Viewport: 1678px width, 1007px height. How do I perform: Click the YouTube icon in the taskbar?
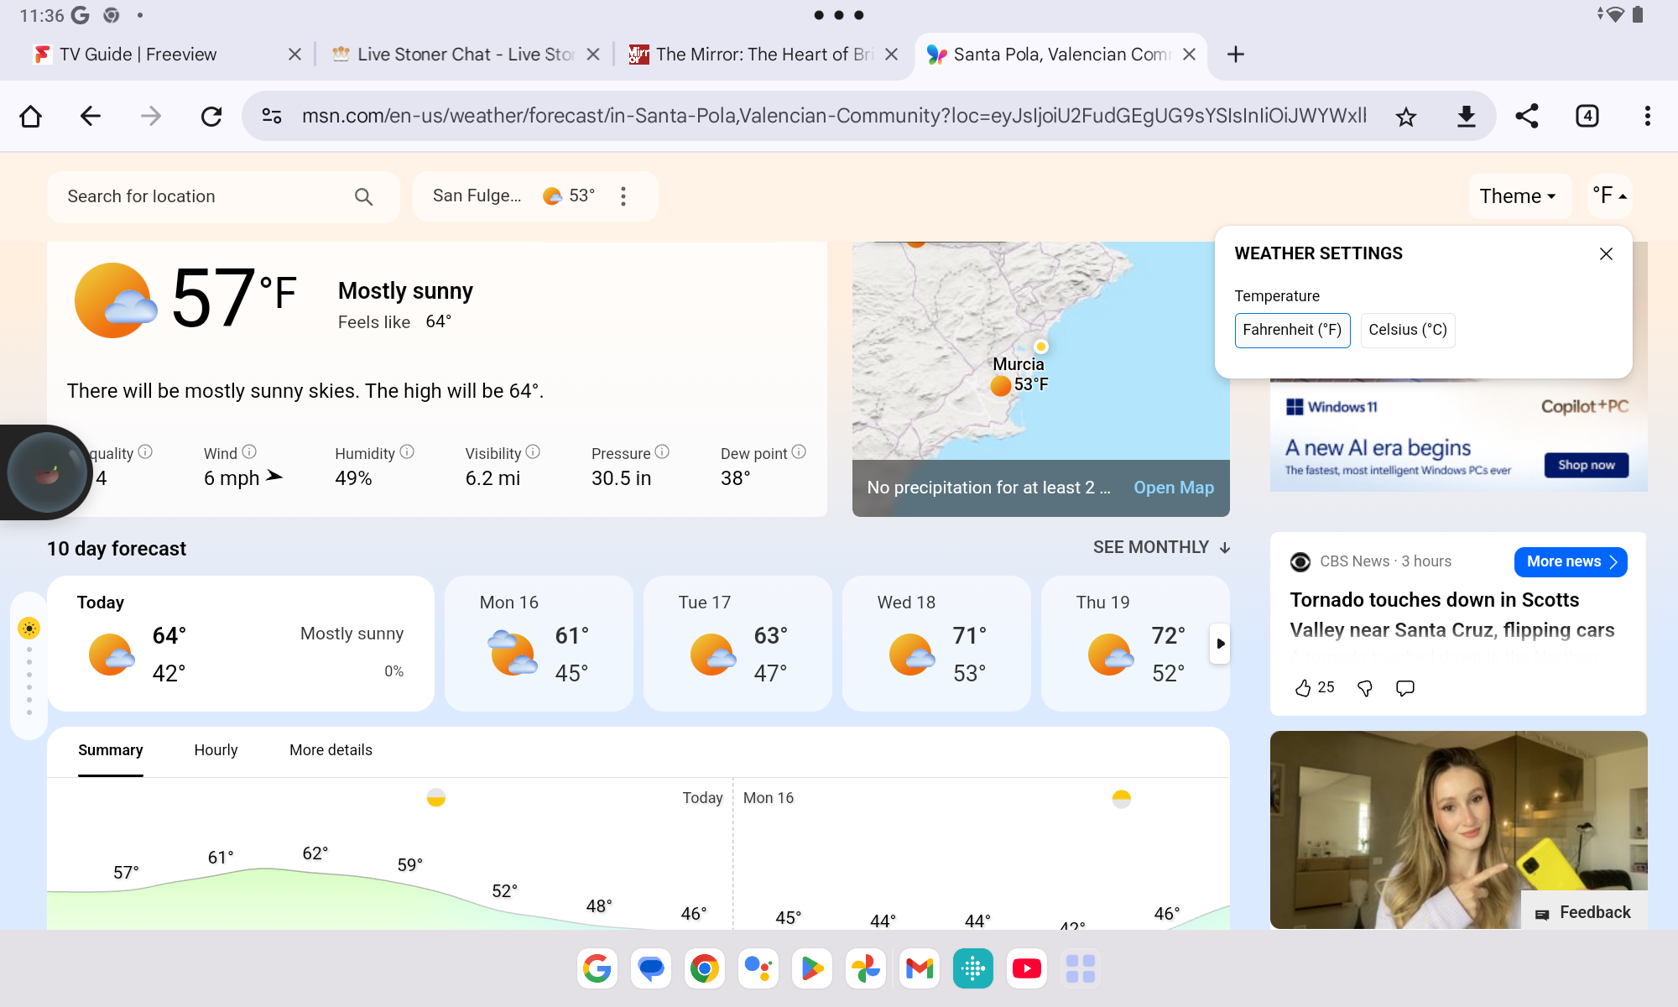tap(1026, 966)
